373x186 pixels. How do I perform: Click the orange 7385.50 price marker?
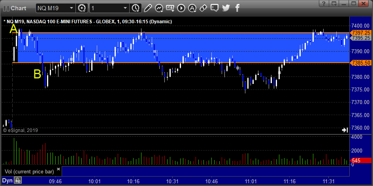pos(360,63)
